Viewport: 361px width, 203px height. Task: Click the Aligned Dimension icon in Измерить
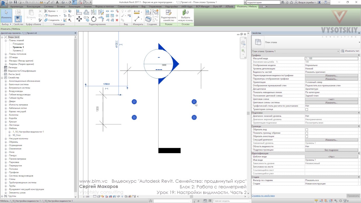pos(137,19)
